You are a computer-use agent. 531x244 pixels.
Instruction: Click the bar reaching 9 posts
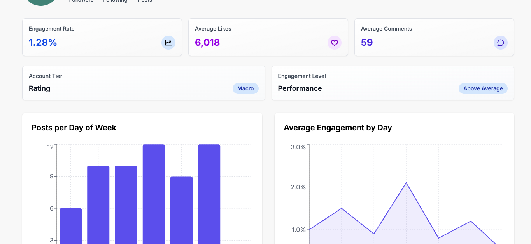click(181, 209)
